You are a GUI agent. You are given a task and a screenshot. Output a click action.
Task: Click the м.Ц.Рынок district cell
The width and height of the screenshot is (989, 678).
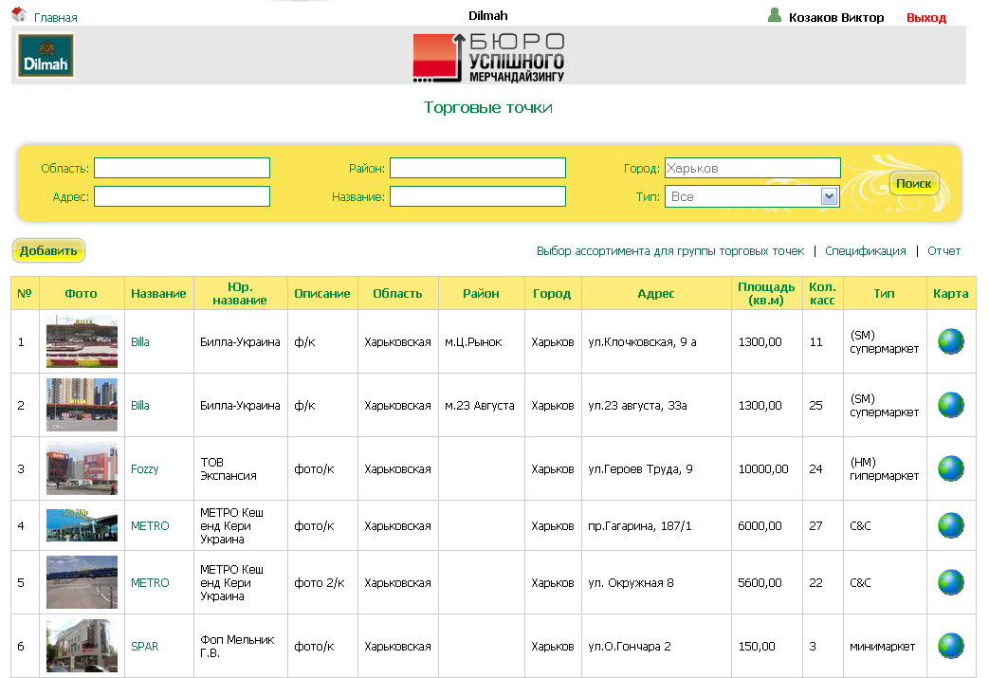coord(482,341)
